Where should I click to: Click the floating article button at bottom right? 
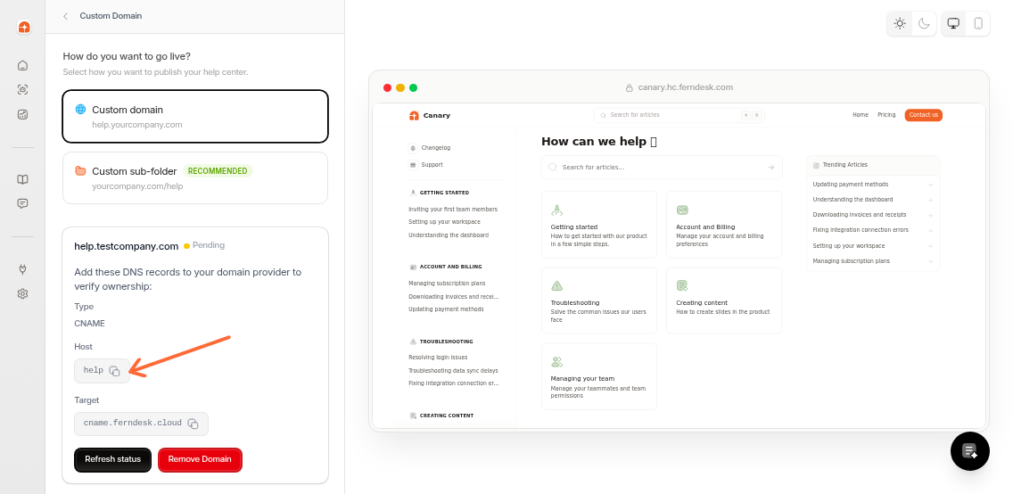pyautogui.click(x=970, y=451)
